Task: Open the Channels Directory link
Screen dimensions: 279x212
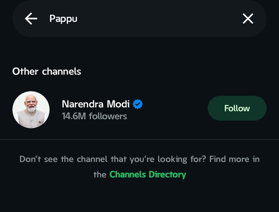Action: point(148,174)
